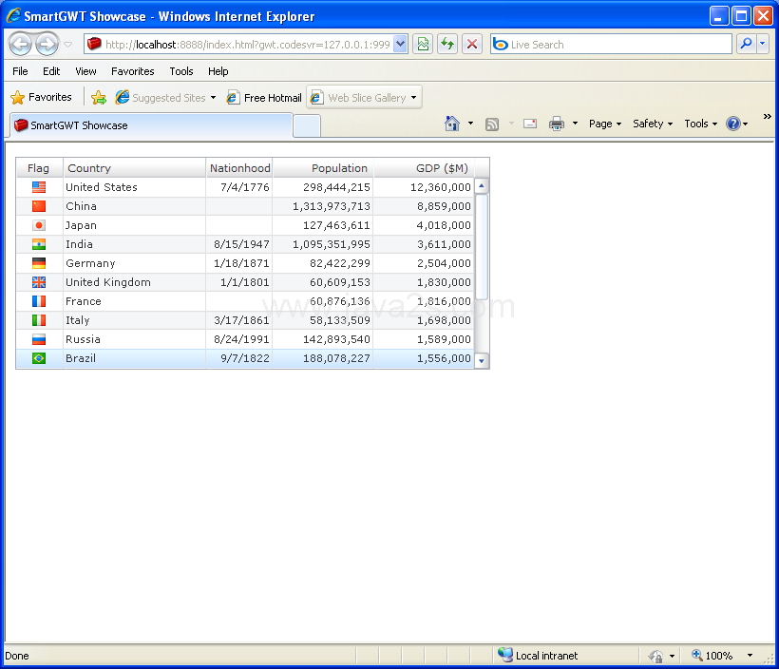Click the Refresh page icon

tap(447, 45)
